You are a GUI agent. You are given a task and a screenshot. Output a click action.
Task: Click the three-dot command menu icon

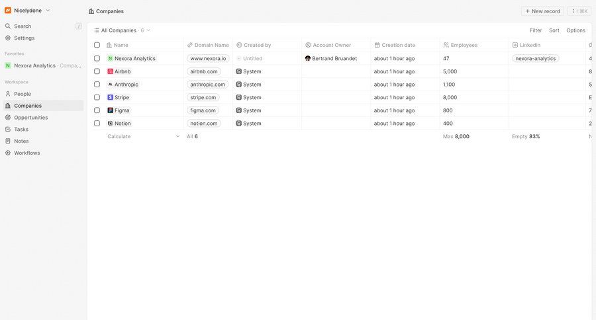573,11
